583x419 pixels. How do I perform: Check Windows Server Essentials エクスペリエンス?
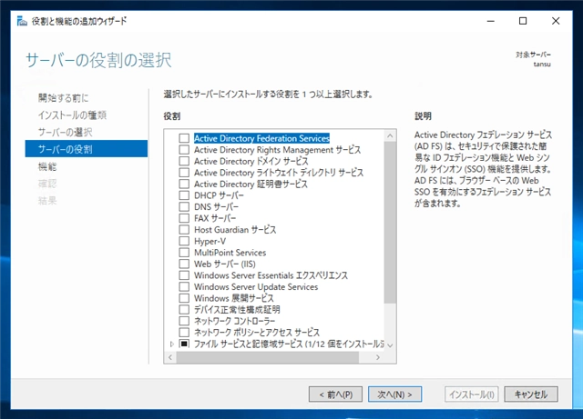click(184, 275)
